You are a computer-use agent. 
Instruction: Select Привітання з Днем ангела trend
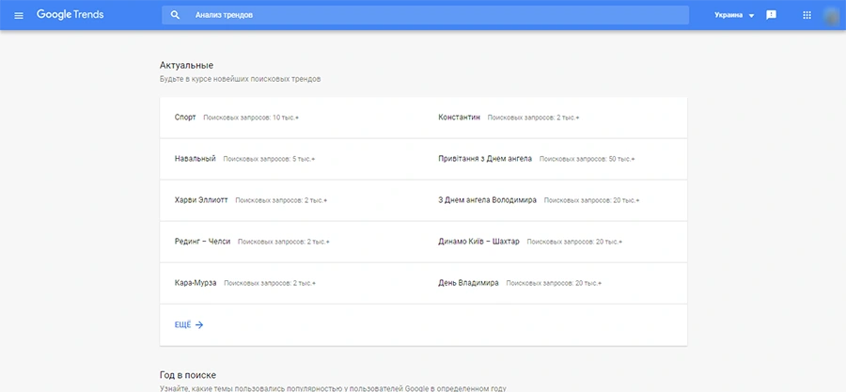(485, 159)
